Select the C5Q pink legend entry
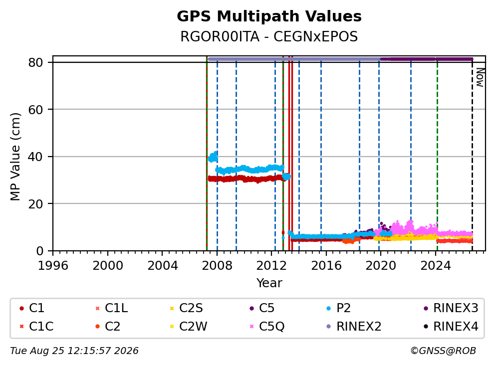Image resolution: width=495 pixels, height=366 pixels. click(267, 326)
